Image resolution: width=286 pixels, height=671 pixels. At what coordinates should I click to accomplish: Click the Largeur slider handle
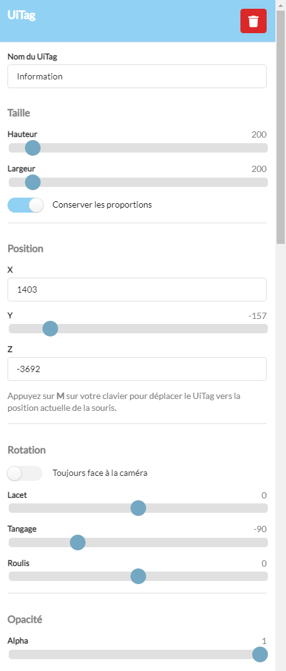pyautogui.click(x=32, y=183)
